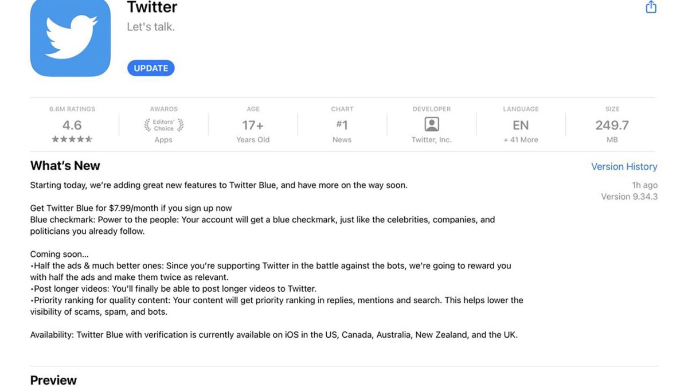This screenshot has height=387, width=688.
Task: Open the Version History link
Action: point(624,166)
